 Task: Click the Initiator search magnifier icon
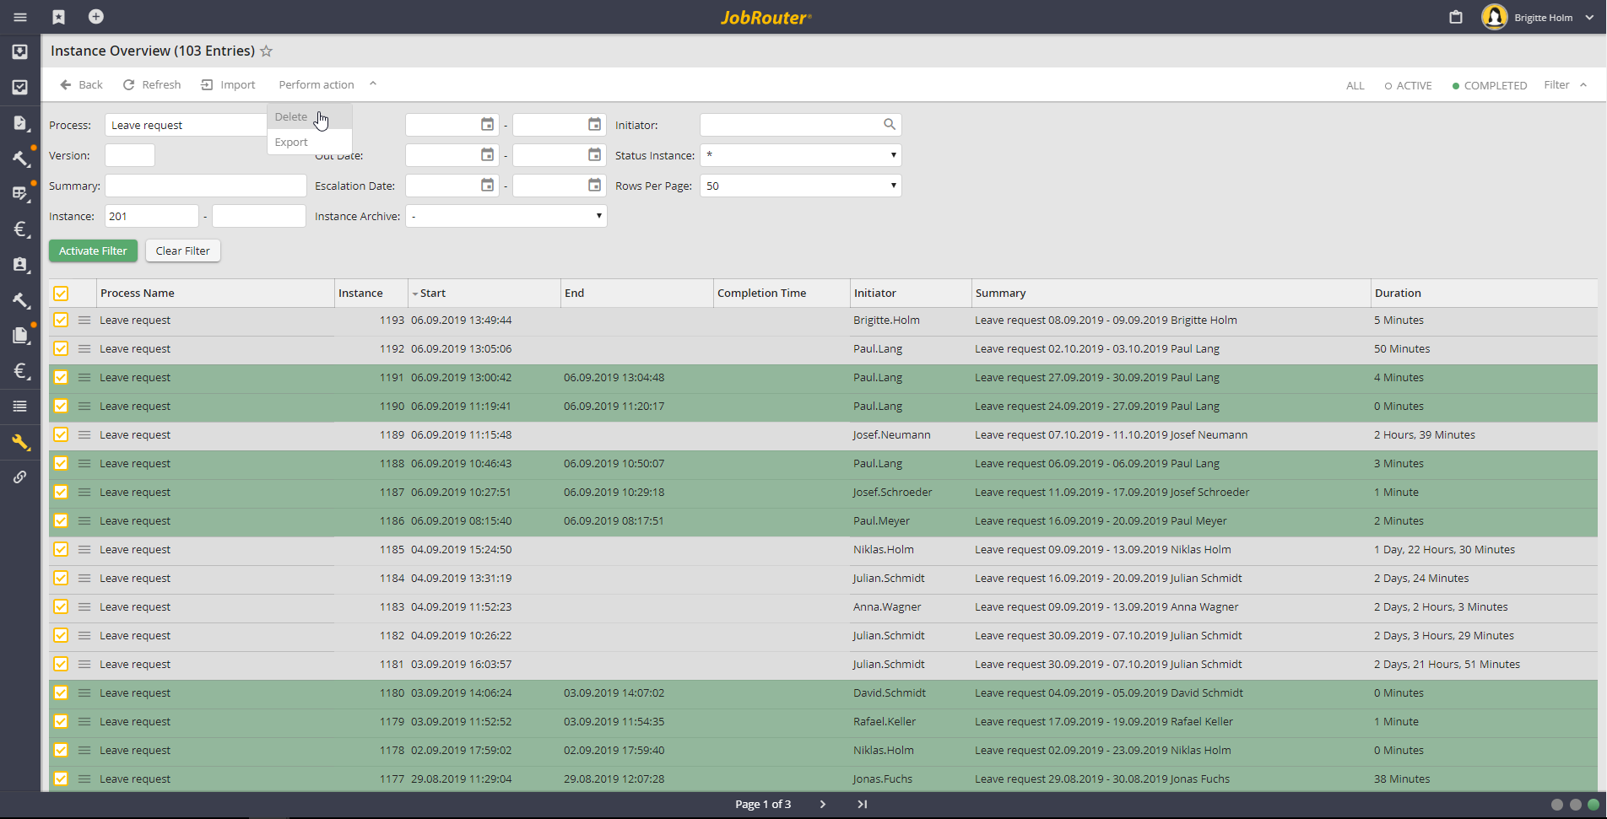890,125
